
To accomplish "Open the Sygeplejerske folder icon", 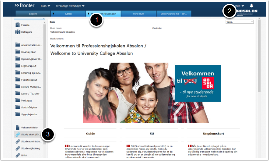I will (17, 114).
